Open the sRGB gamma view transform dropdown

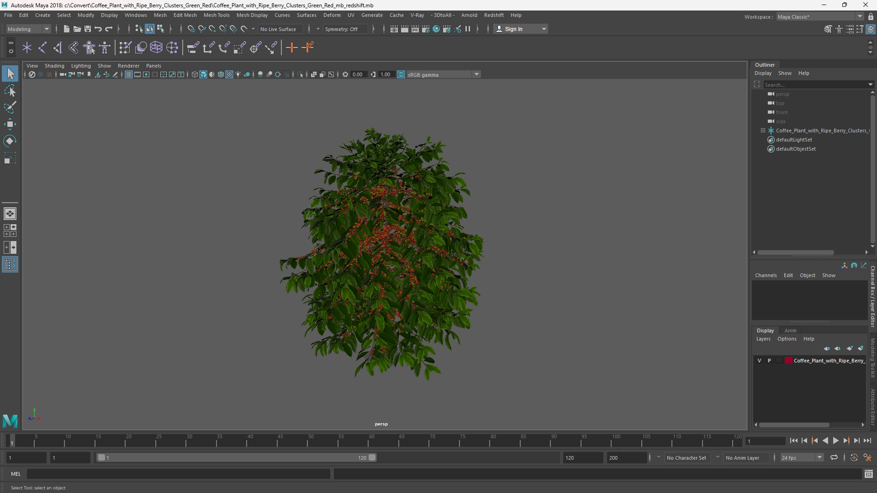(x=443, y=74)
